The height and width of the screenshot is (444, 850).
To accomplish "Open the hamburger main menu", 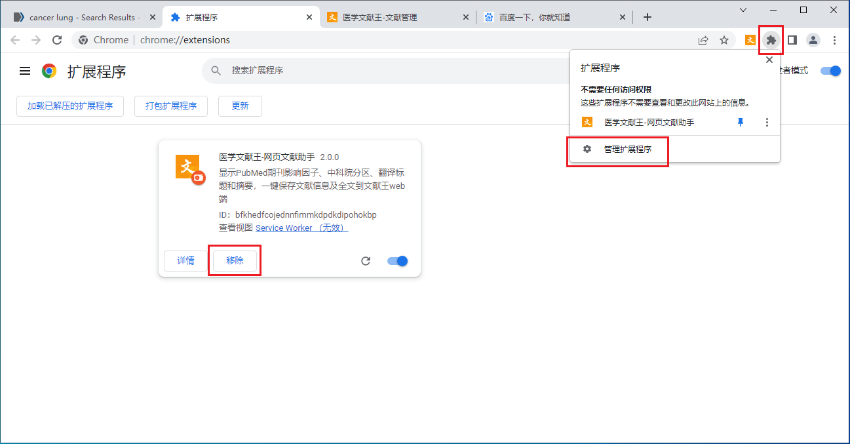I will [25, 71].
